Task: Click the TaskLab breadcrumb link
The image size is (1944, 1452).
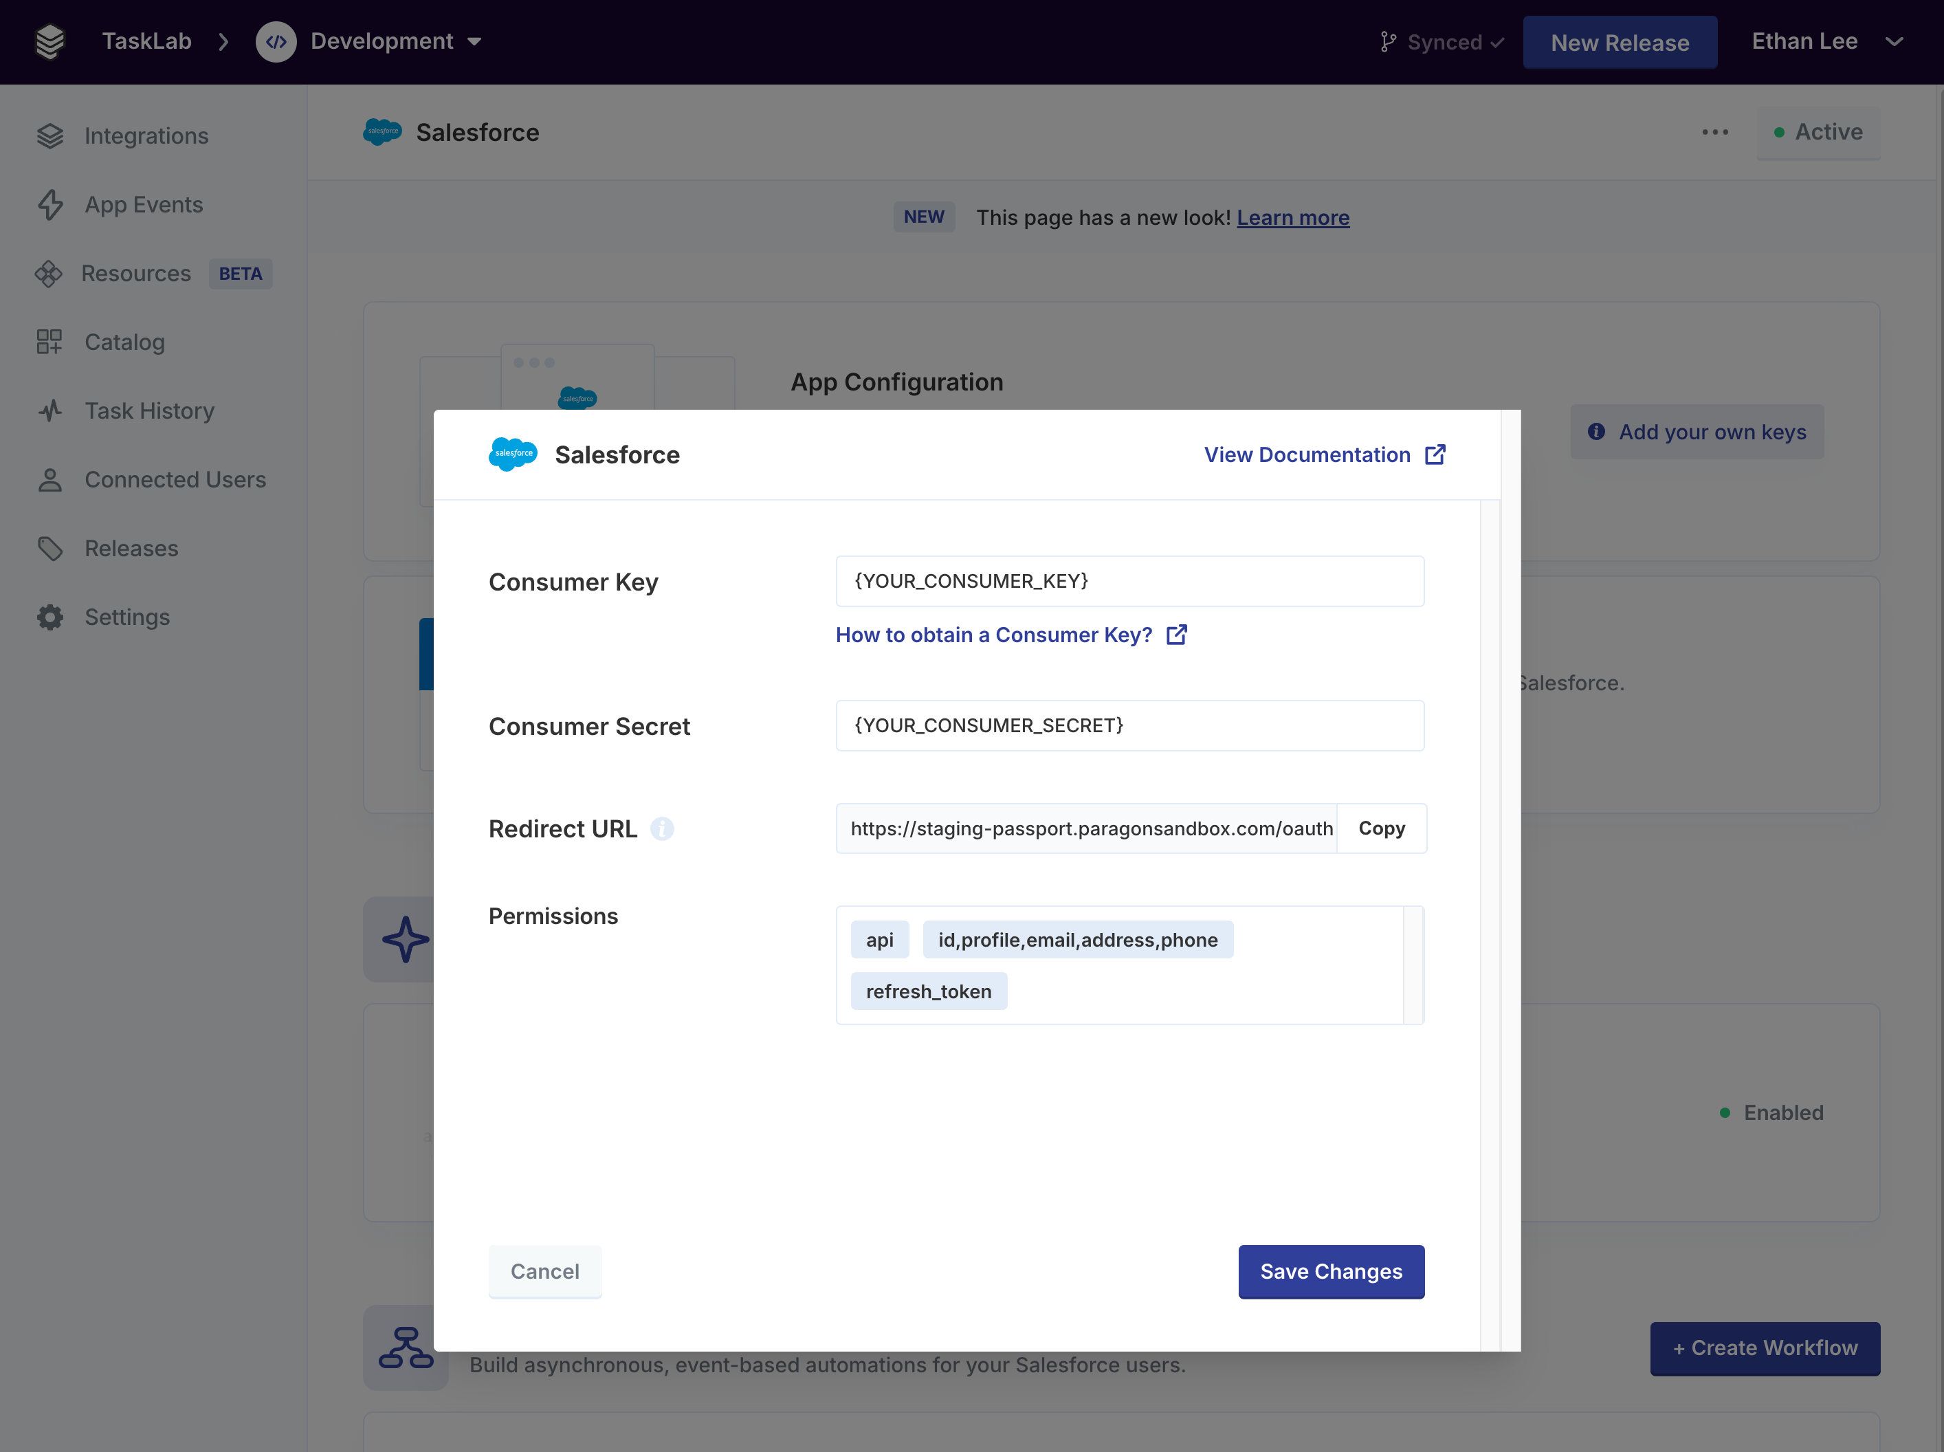Action: coord(146,41)
